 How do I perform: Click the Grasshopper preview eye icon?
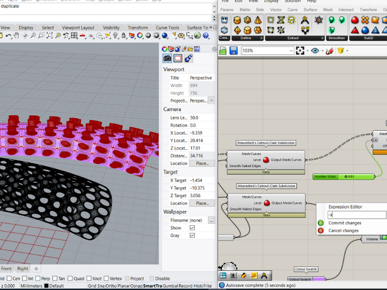[315, 51]
